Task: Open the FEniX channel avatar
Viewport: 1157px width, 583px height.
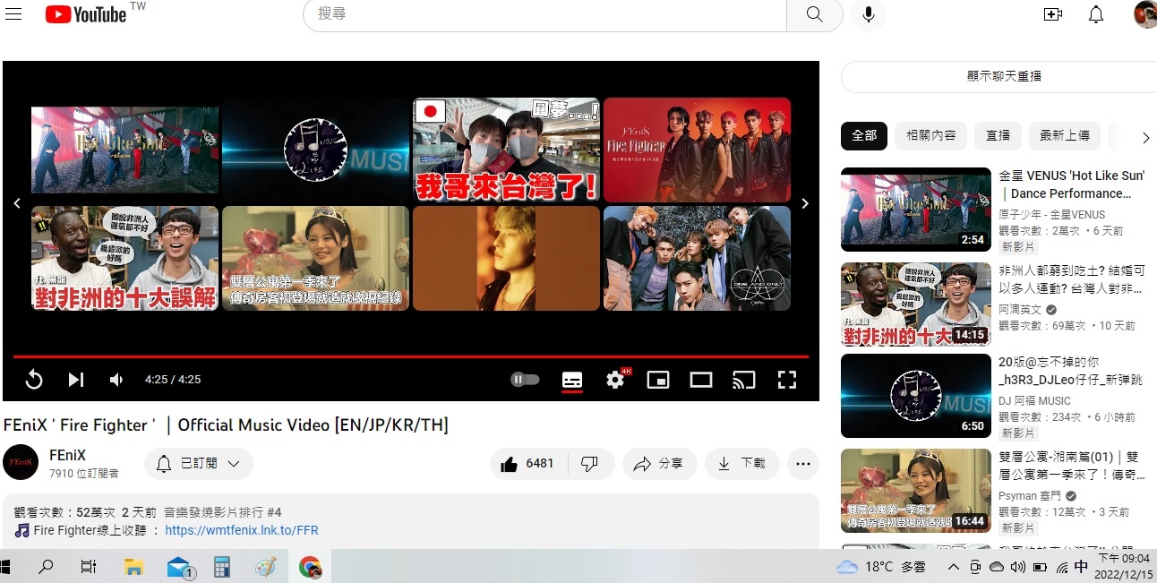Action: coord(21,462)
